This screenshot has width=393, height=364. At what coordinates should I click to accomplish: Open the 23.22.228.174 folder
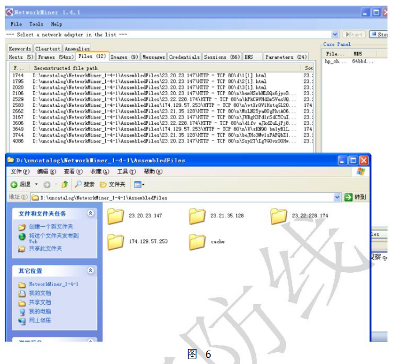click(300, 216)
